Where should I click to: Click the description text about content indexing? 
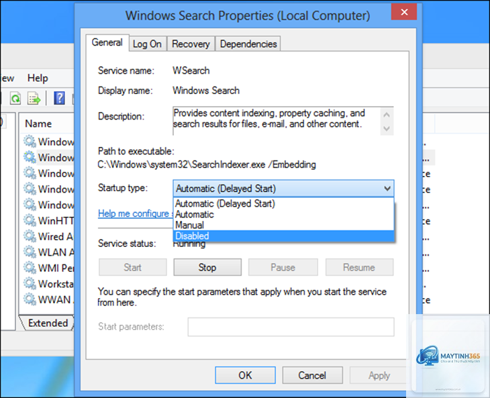tap(269, 118)
